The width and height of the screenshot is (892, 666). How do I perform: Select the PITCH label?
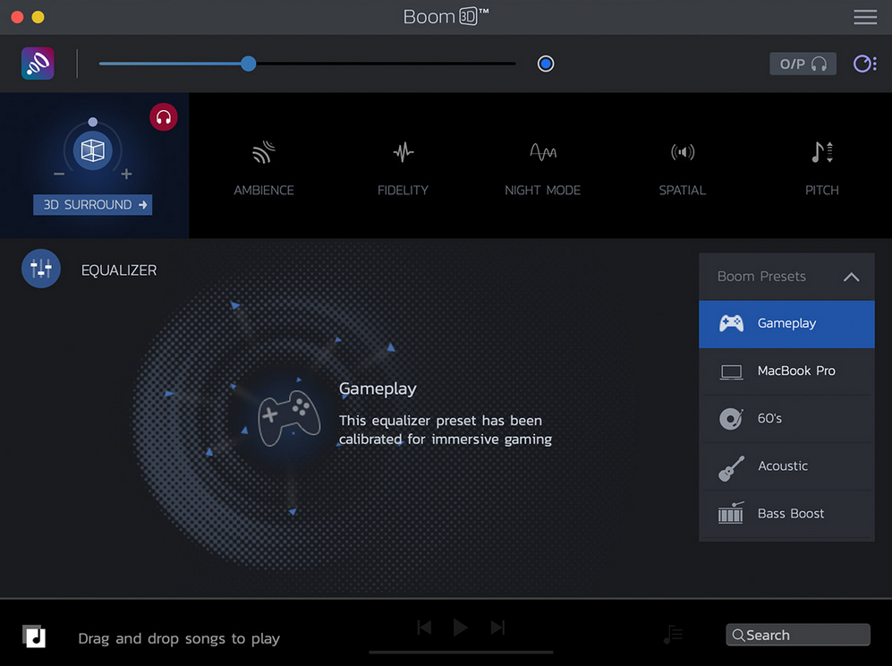822,190
